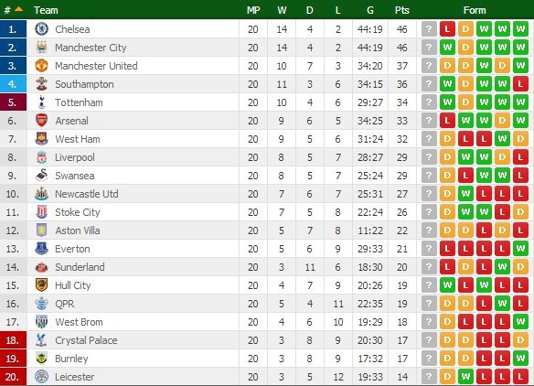The width and height of the screenshot is (534, 386).
Task: Click Southampton's gray question mark form badge
Action: click(429, 84)
